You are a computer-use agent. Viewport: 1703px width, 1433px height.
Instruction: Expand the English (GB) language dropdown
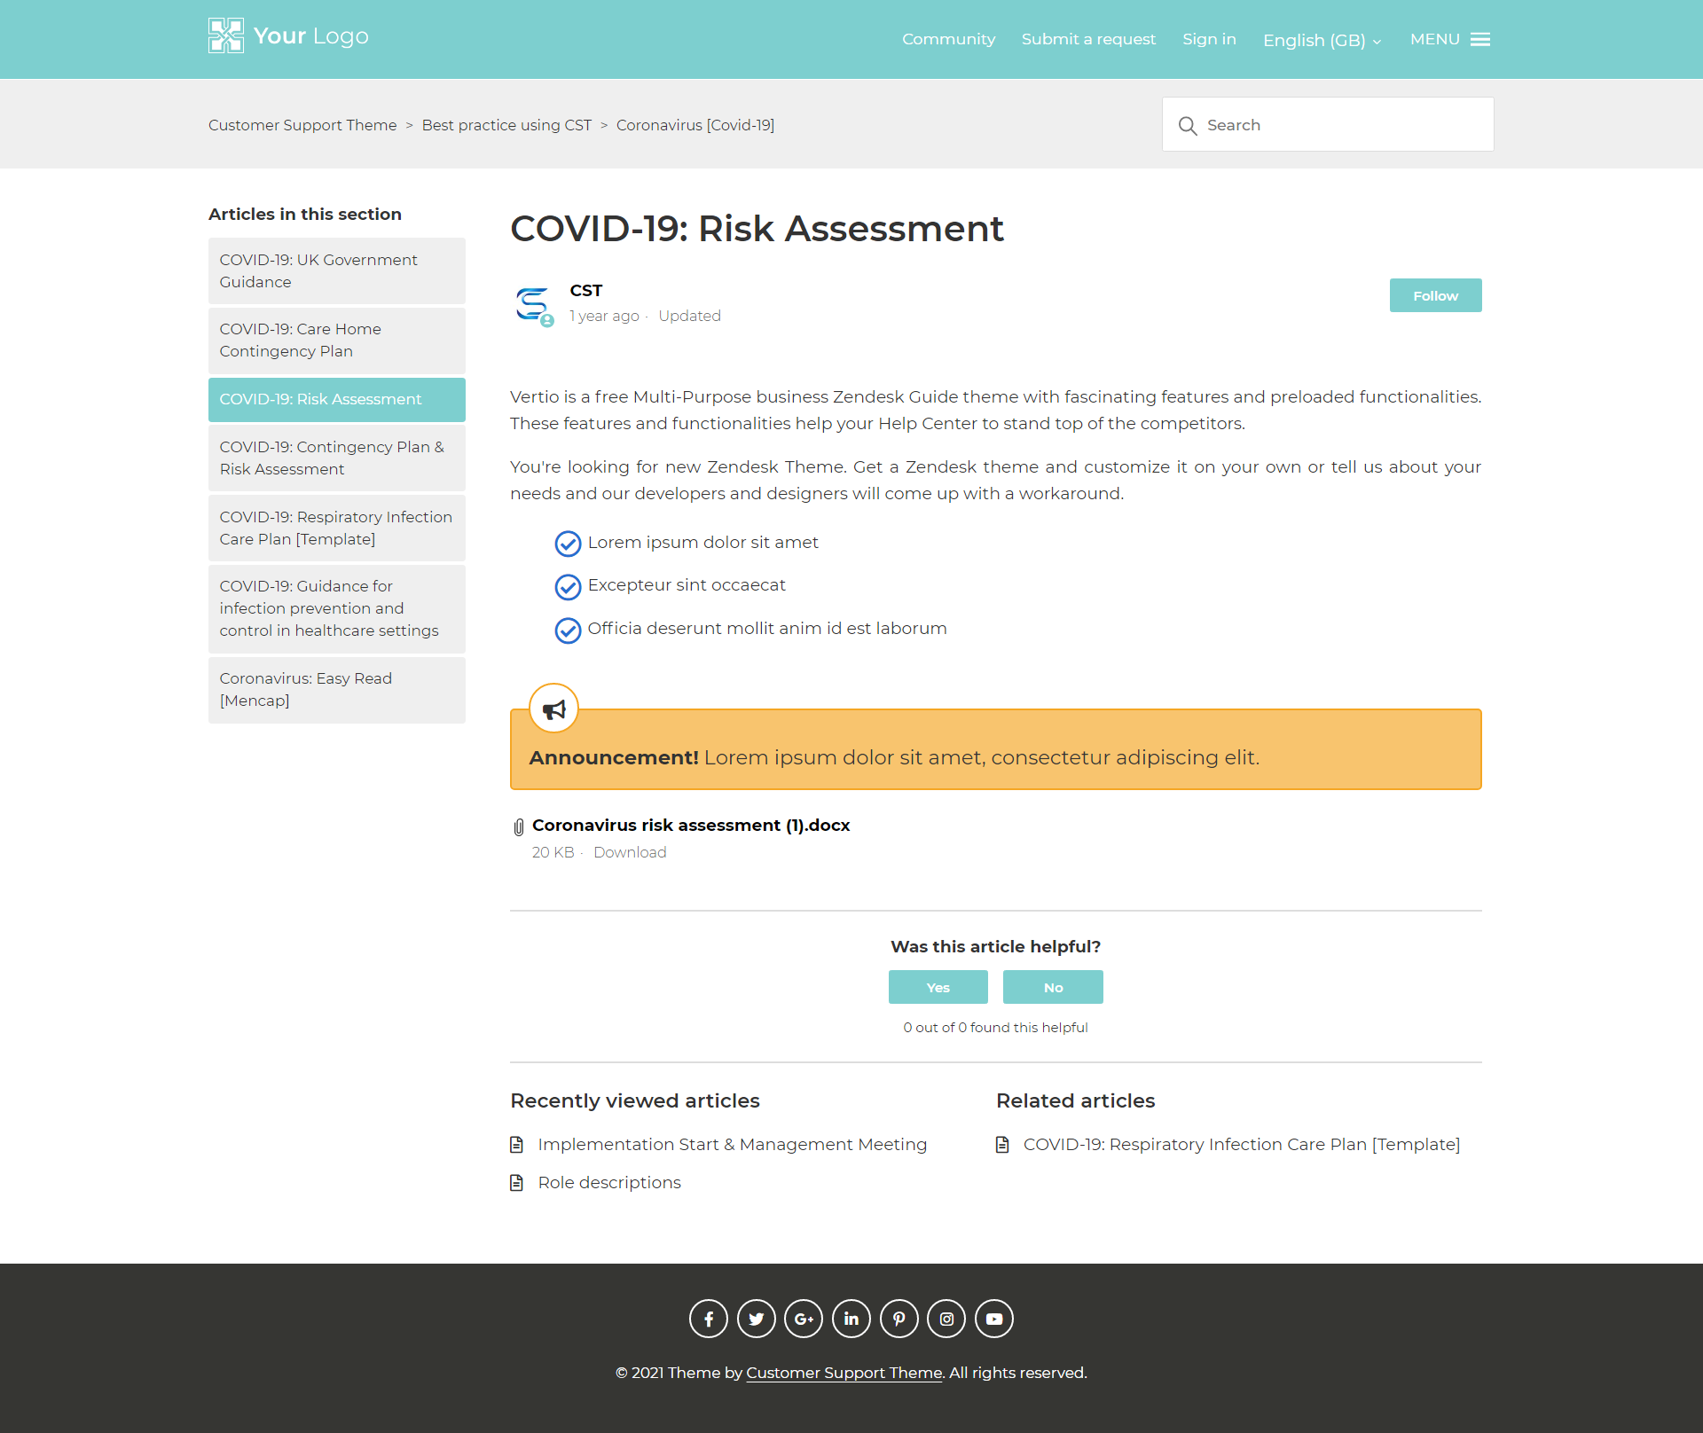point(1322,40)
